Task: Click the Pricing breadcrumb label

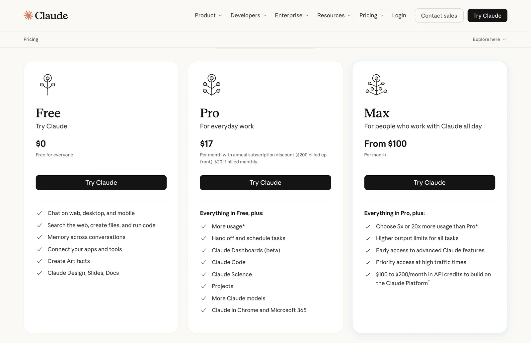Action: pos(31,39)
